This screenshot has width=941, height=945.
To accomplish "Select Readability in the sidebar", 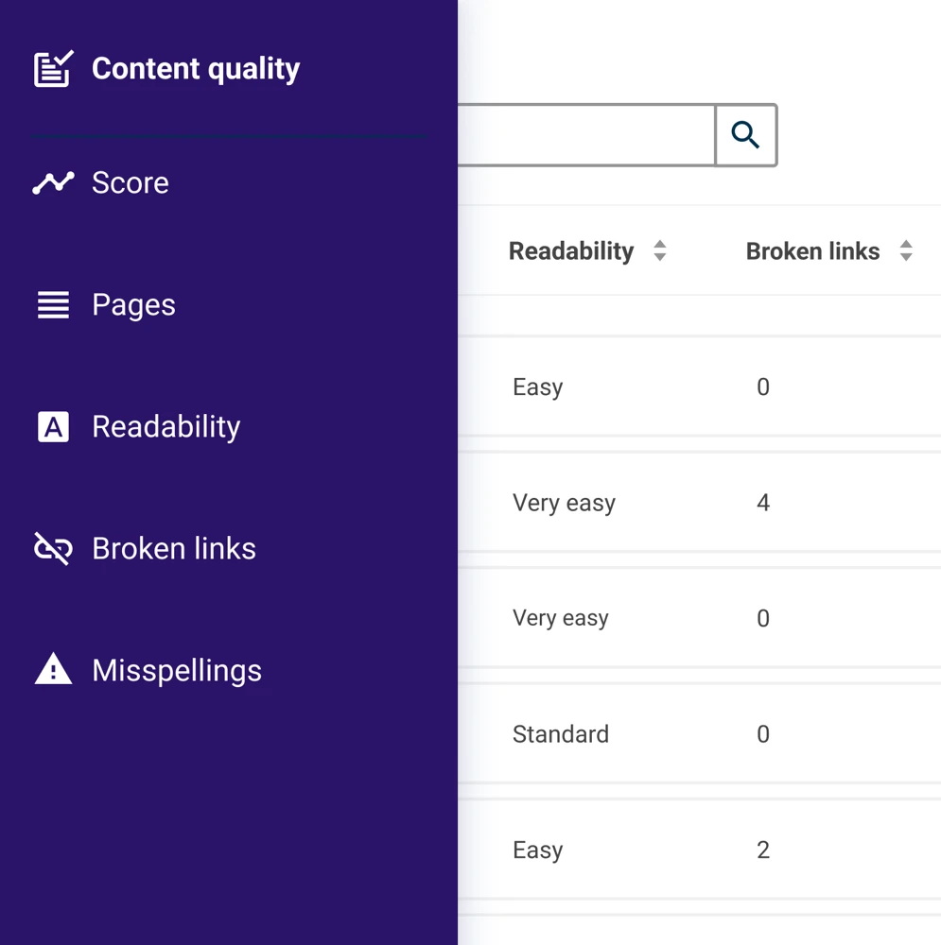I will [x=166, y=427].
